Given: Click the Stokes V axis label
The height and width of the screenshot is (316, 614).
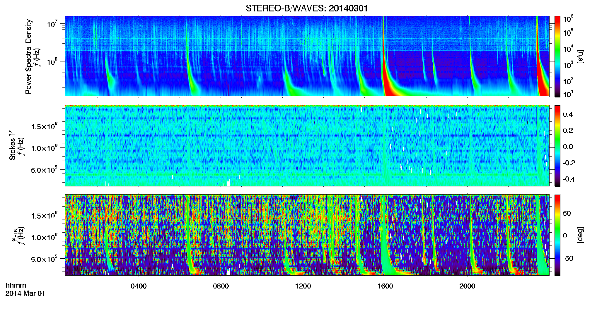Looking at the screenshot, I should coord(12,145).
